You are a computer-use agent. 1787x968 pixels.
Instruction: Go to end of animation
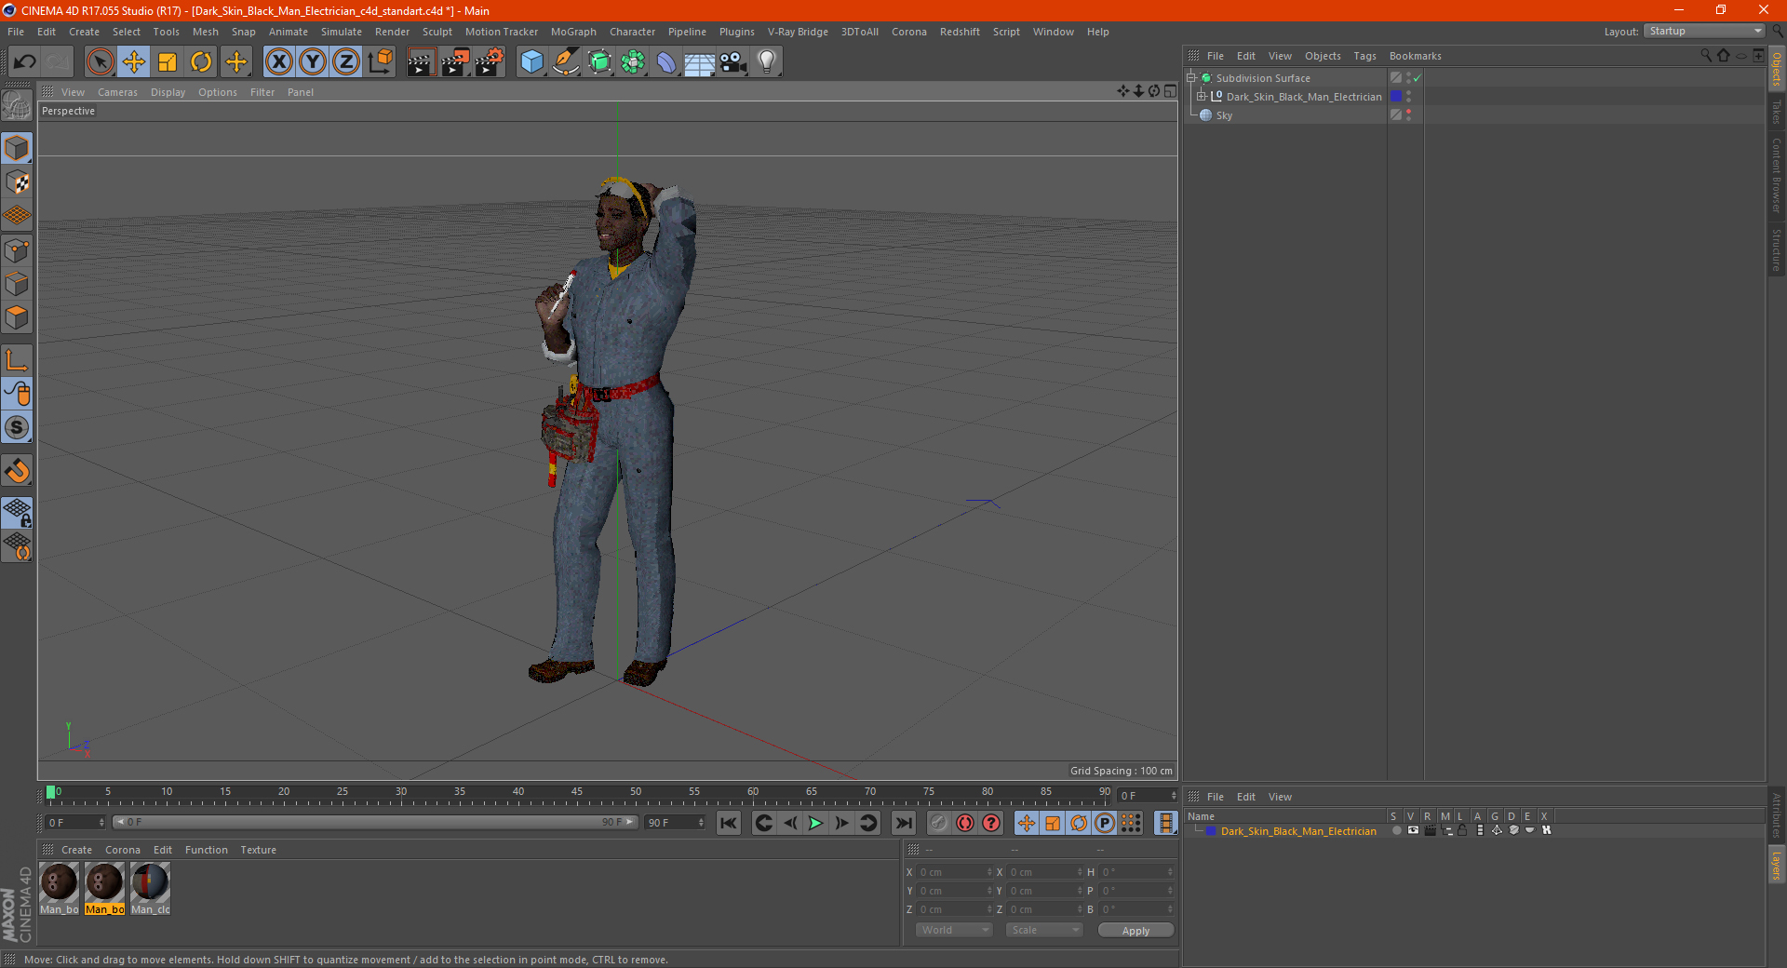903,823
